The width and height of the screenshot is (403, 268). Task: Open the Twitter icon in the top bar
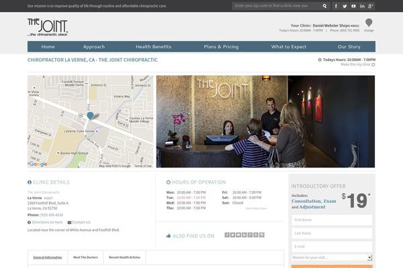click(x=345, y=6)
